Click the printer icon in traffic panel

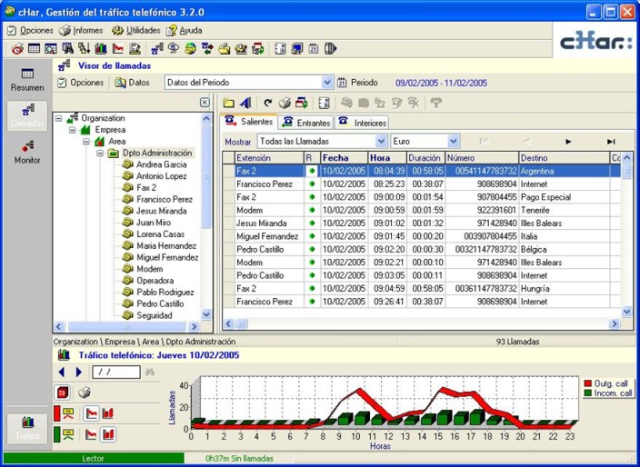point(85,392)
